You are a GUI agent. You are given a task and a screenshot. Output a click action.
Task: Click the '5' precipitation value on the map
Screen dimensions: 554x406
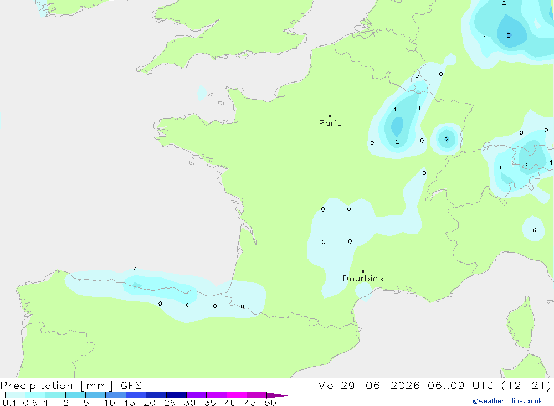tap(508, 35)
